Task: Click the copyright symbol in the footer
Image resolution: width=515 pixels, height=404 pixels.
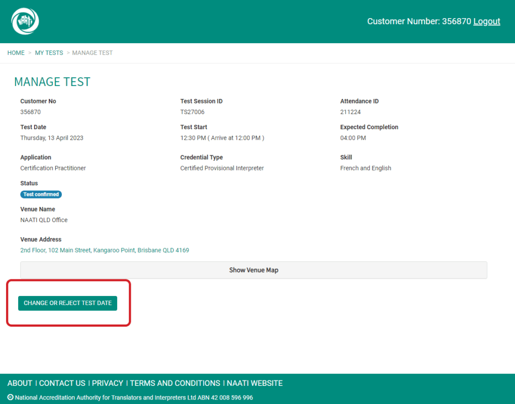Action: pos(11,397)
